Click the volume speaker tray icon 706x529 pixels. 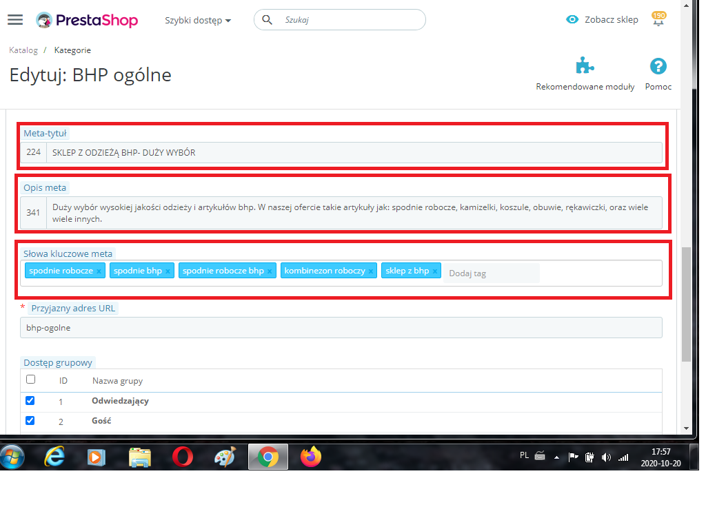606,457
